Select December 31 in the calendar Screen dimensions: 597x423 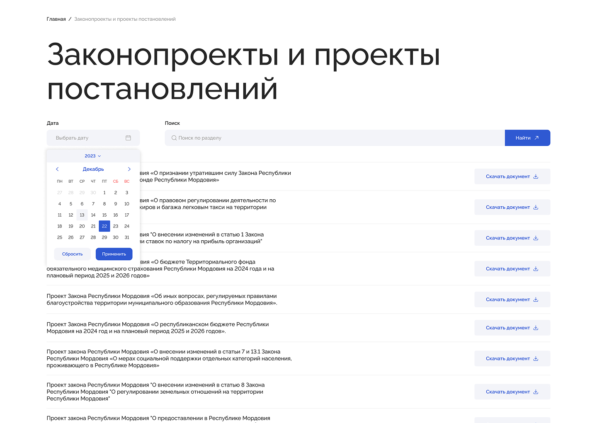[x=127, y=237]
